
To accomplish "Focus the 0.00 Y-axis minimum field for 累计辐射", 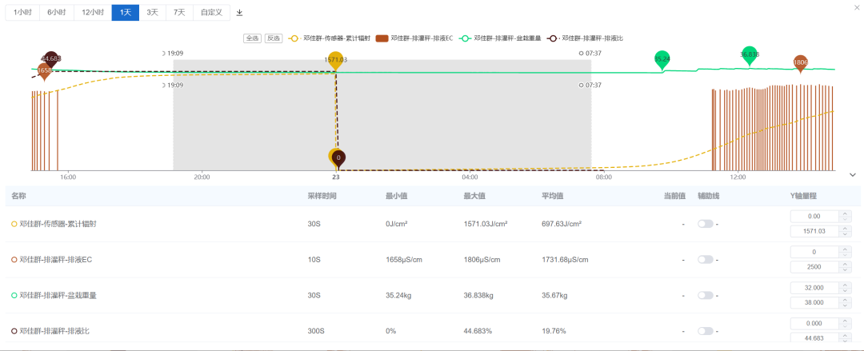I will click(814, 216).
